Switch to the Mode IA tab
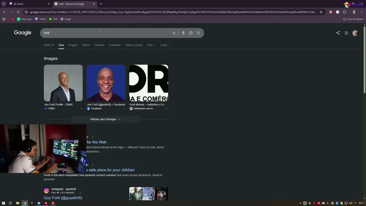 [x=49, y=45]
